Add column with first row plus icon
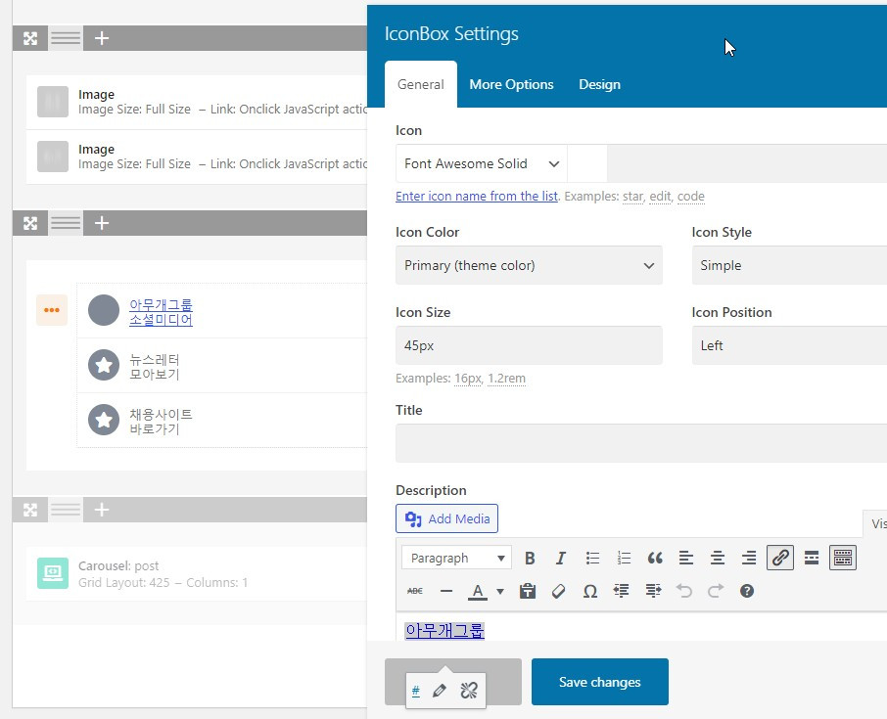The width and height of the screenshot is (887, 719). click(x=101, y=38)
